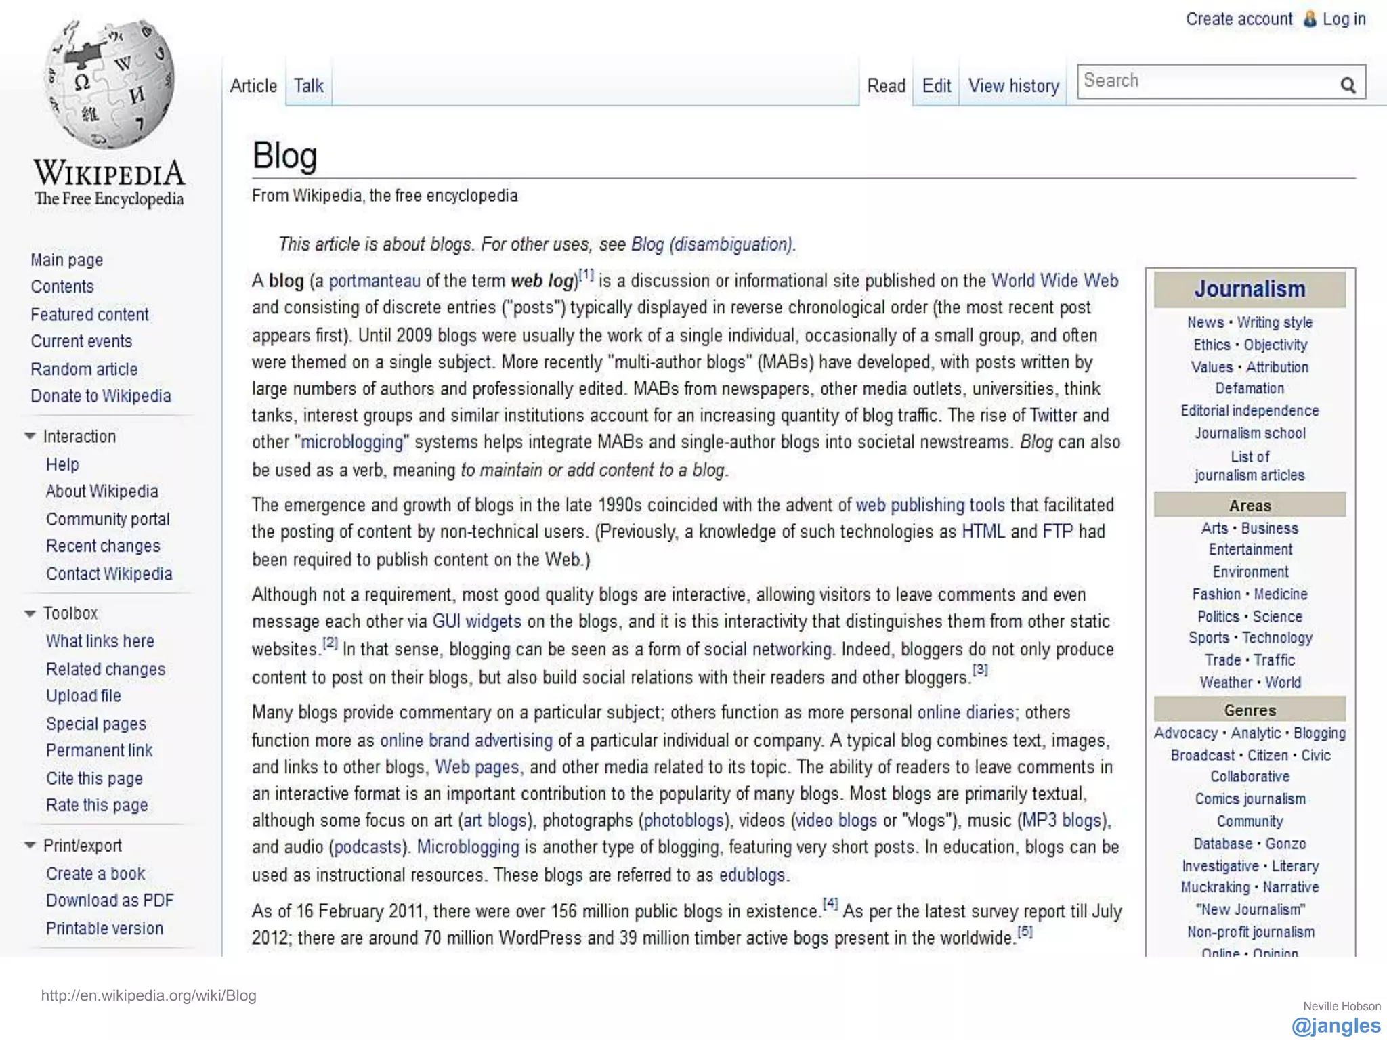
Task: Click Comics journalism link
Action: pyautogui.click(x=1250, y=799)
